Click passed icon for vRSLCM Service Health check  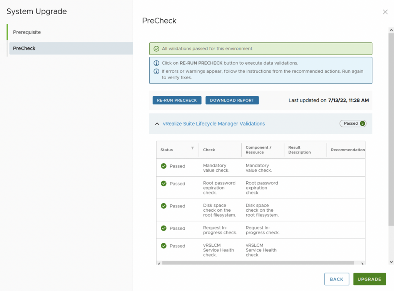164,246
